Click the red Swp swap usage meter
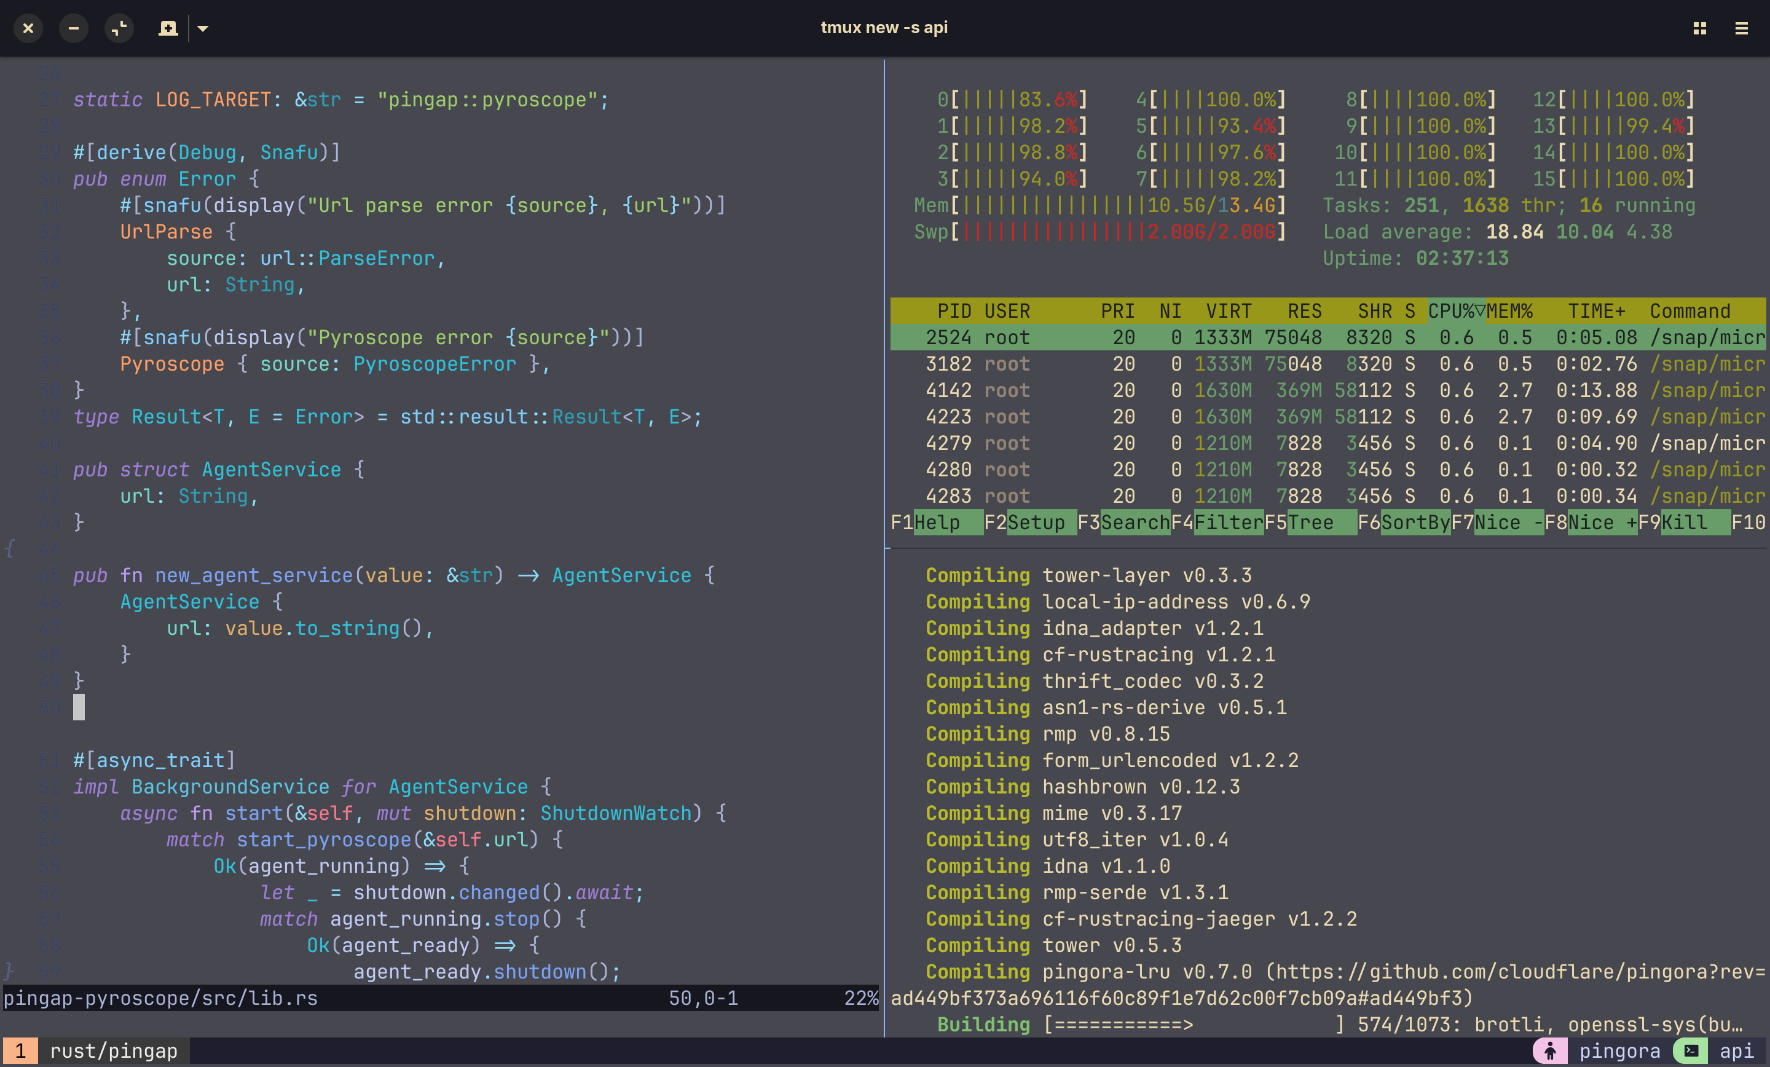The width and height of the screenshot is (1770, 1067). (x=1099, y=231)
